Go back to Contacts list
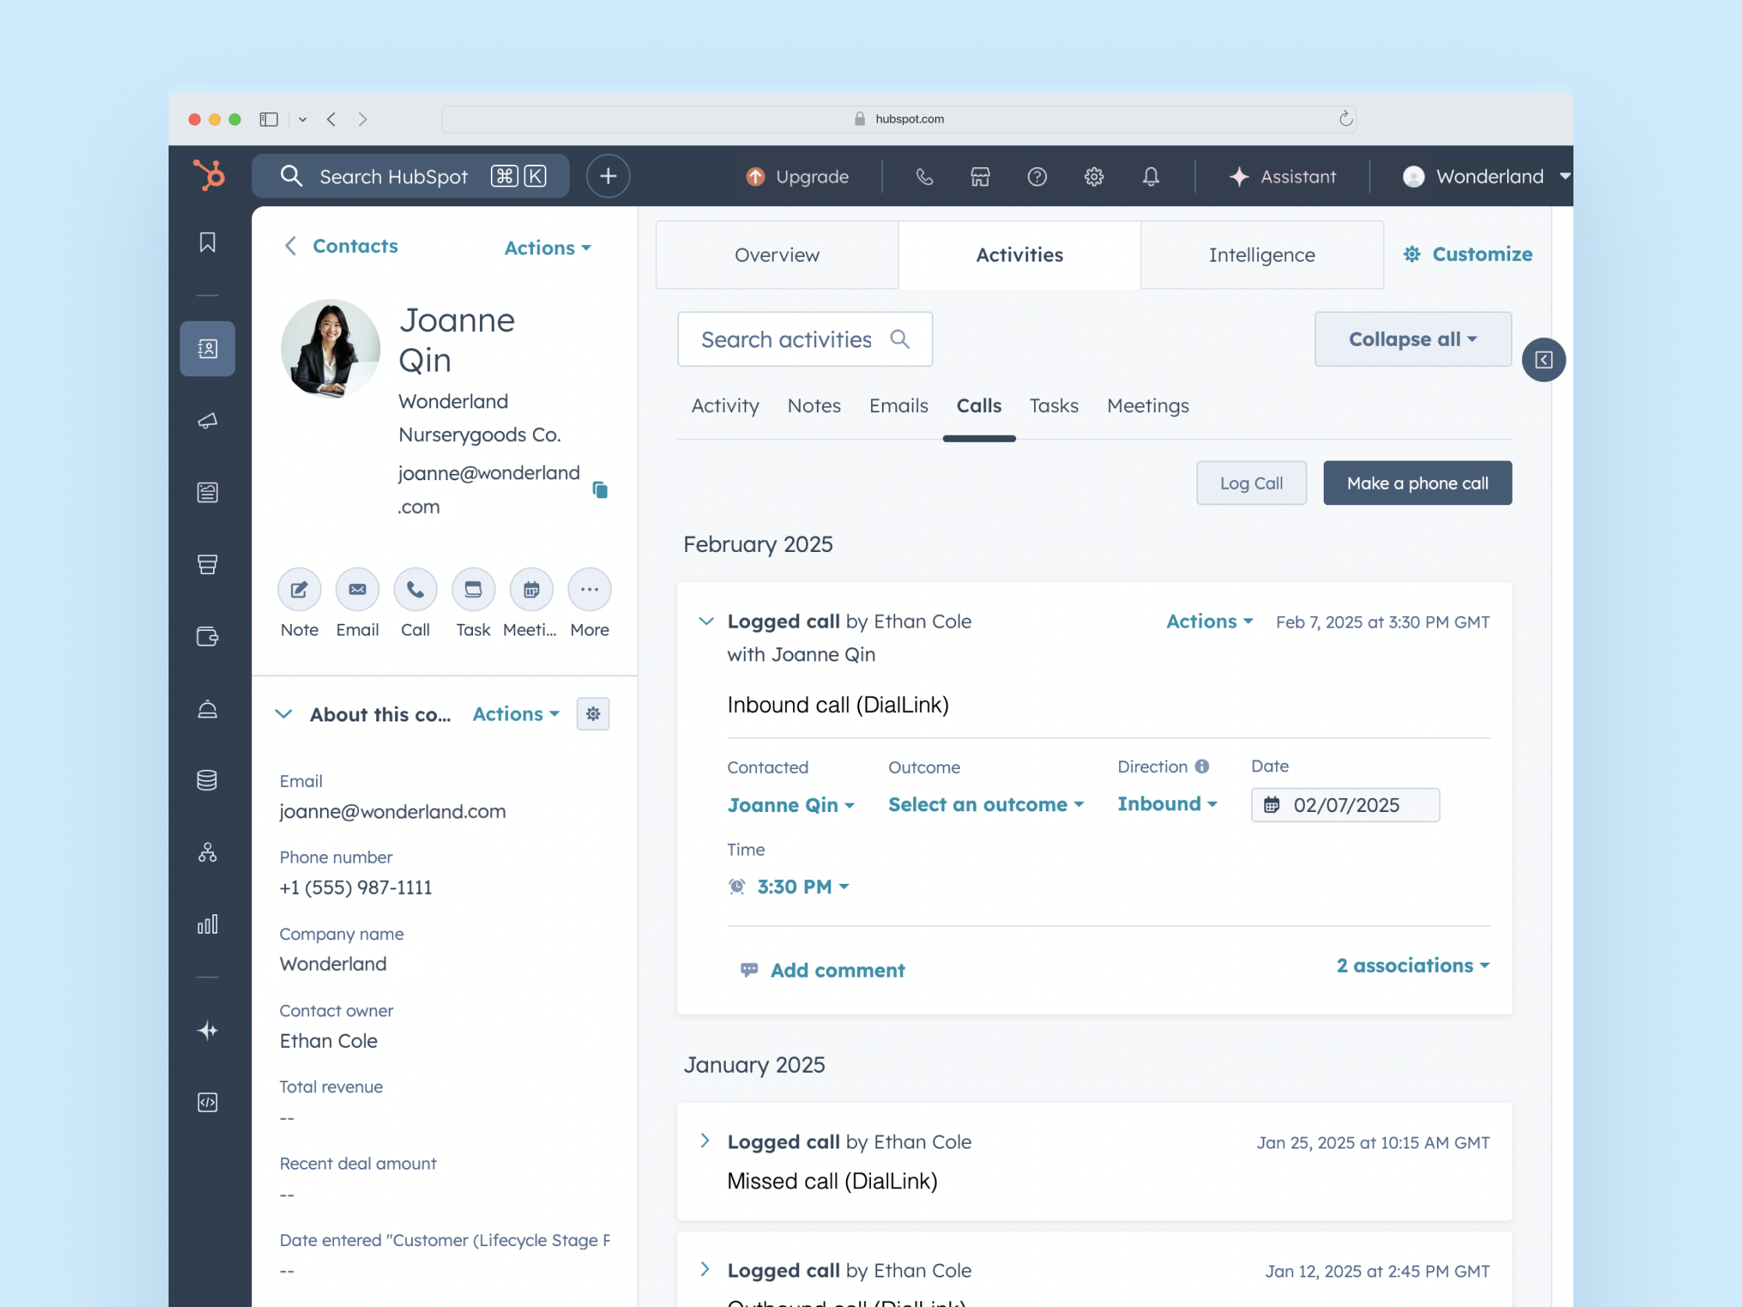Image resolution: width=1742 pixels, height=1307 pixels. click(x=341, y=246)
